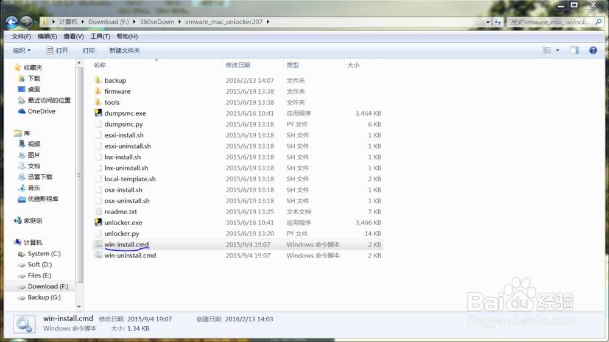The height and width of the screenshot is (342, 609).
Task: Click the sidebar scrollbar up arrow
Action: click(79, 63)
